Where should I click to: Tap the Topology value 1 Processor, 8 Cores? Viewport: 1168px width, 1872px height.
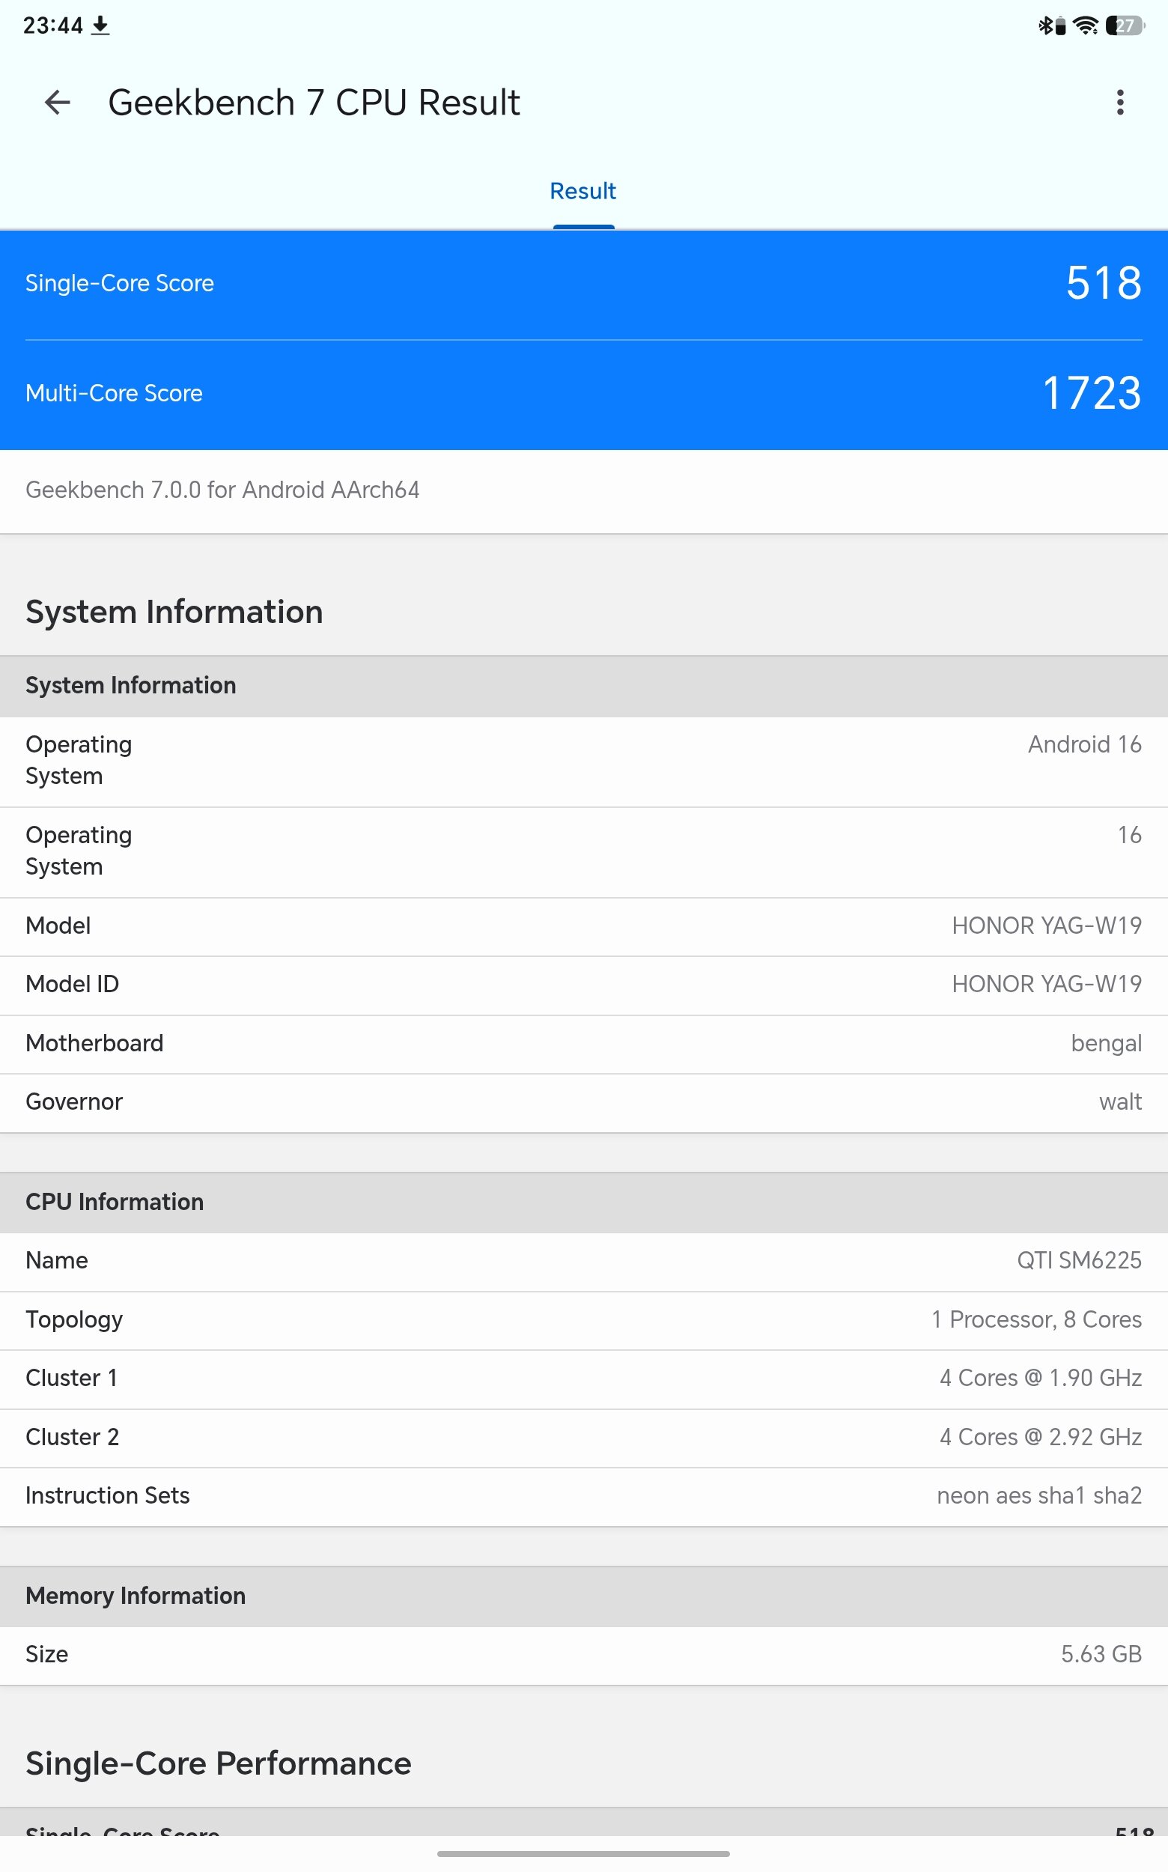(x=1037, y=1319)
